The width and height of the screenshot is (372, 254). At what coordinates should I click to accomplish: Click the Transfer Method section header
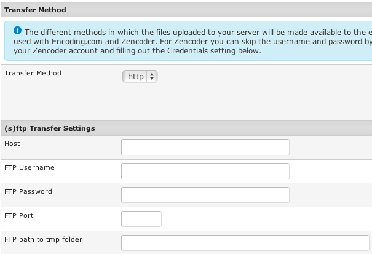click(x=35, y=10)
